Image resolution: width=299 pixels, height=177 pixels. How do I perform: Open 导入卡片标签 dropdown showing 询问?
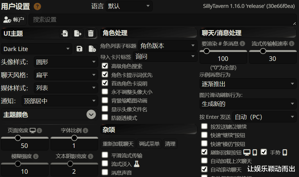point(165,57)
